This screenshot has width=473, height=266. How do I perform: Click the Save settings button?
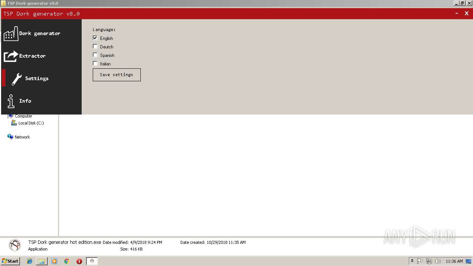pos(116,75)
